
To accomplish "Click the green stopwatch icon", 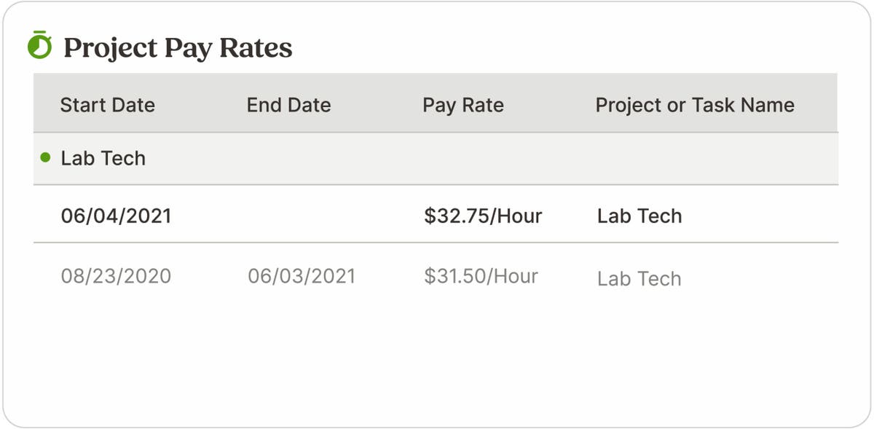I will [x=40, y=46].
